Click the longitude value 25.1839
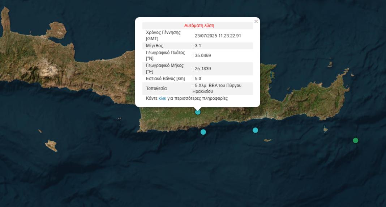Screen dimensions: 386x207 coord(203,69)
